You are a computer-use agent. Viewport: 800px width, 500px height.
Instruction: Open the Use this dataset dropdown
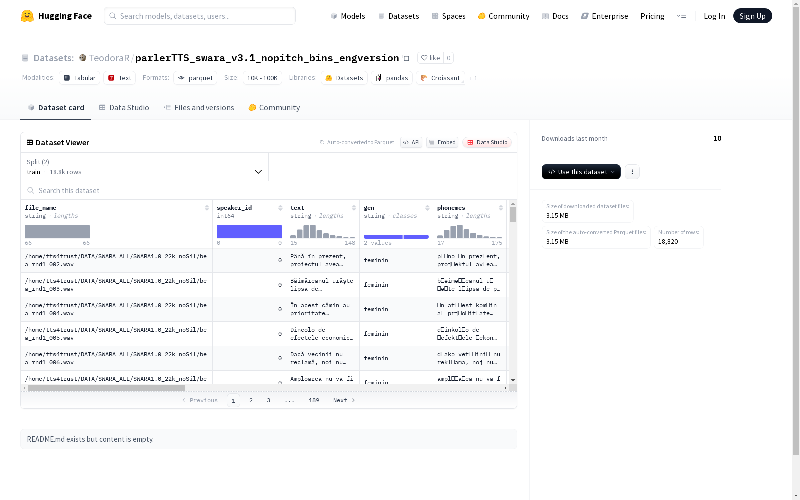tap(581, 172)
